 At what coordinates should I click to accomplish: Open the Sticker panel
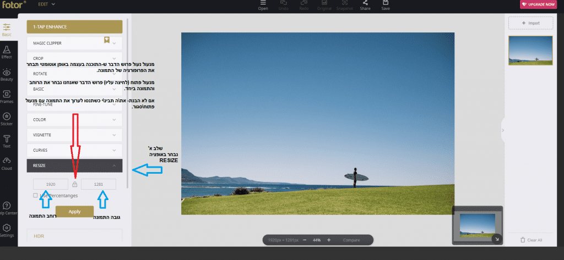7,119
